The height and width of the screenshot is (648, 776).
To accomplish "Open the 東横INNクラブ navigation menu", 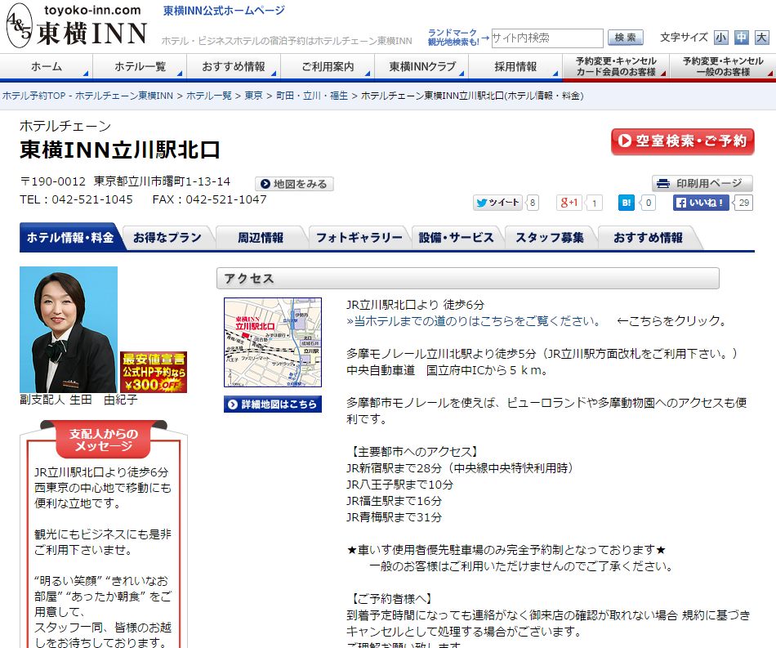I will tap(421, 67).
